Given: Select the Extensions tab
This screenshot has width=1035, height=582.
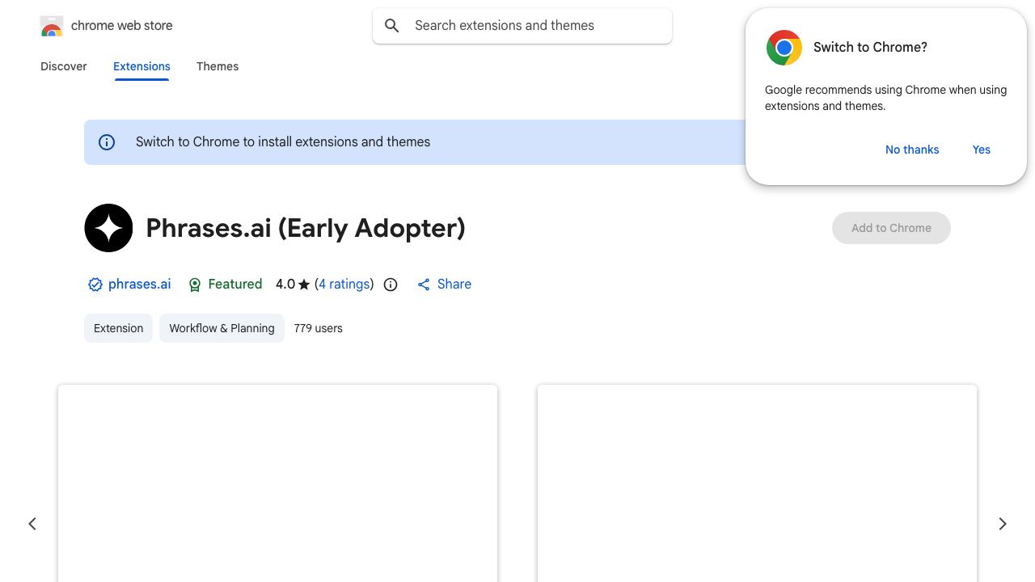Looking at the screenshot, I should pos(142,66).
